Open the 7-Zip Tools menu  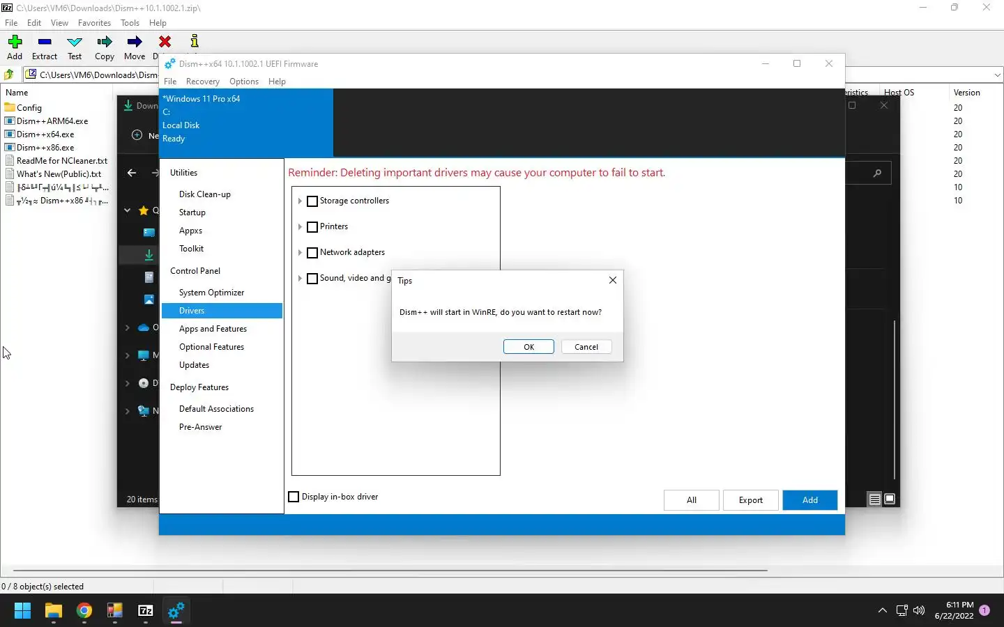click(x=130, y=23)
